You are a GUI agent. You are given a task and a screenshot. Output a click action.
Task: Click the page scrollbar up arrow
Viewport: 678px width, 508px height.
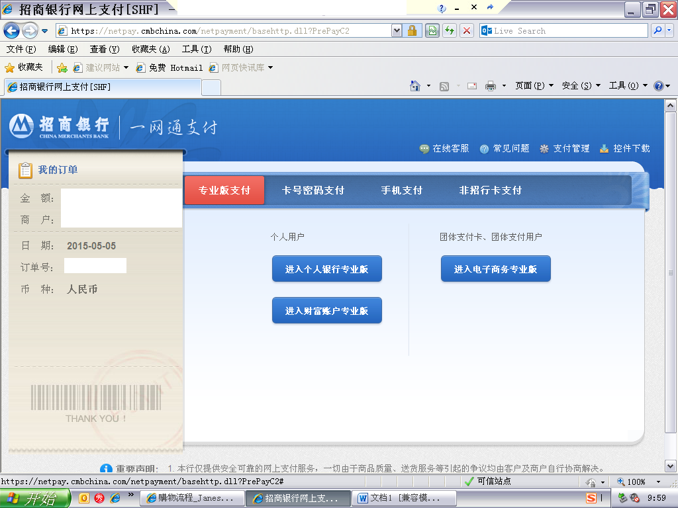coord(670,106)
